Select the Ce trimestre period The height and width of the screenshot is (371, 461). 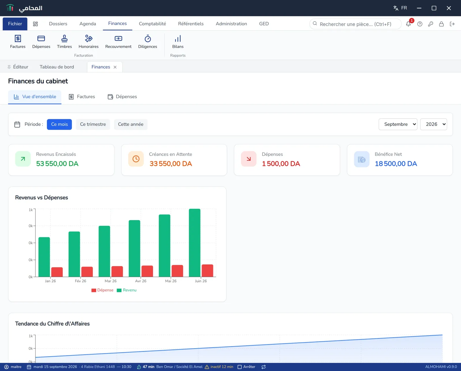(x=93, y=124)
